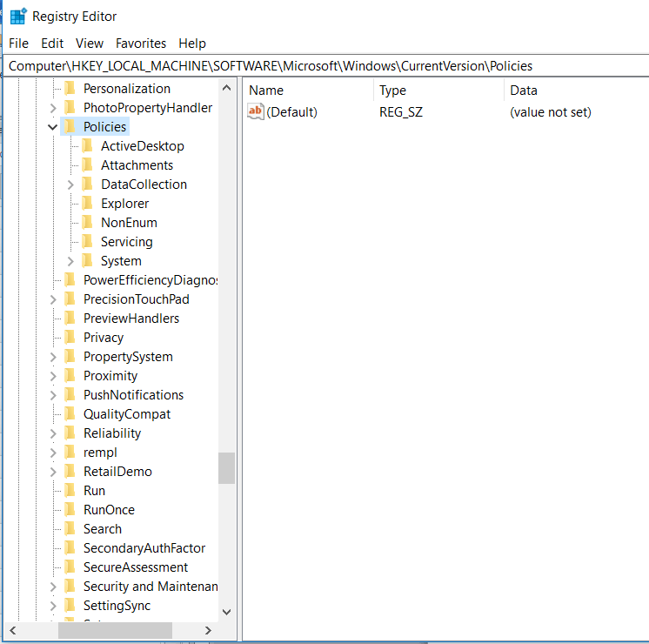Expand the PrecisionTouchPad key

coord(53,299)
